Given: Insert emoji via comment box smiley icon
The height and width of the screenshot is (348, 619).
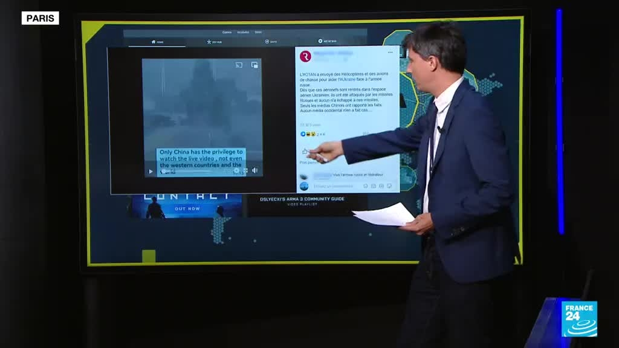Looking at the screenshot, I should pos(366,186).
